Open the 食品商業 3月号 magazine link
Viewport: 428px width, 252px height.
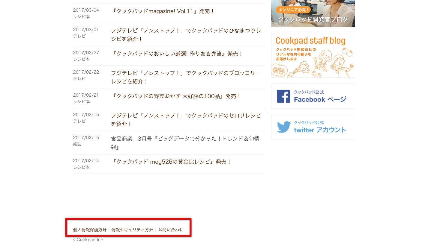click(x=185, y=143)
